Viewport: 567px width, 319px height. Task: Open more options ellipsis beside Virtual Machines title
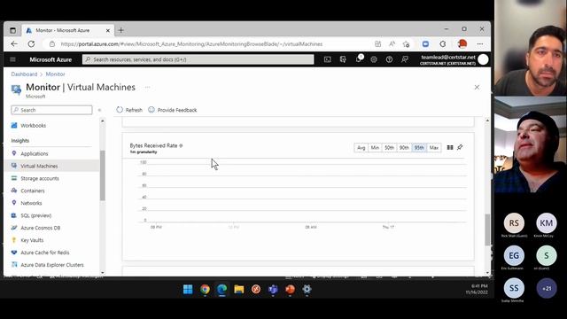148,87
